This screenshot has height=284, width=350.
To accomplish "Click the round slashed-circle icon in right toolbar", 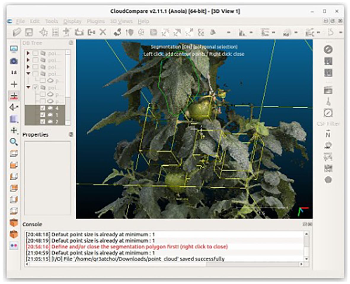I will [328, 49].
